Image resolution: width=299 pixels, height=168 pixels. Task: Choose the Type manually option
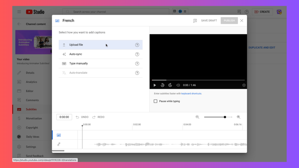(x=100, y=63)
